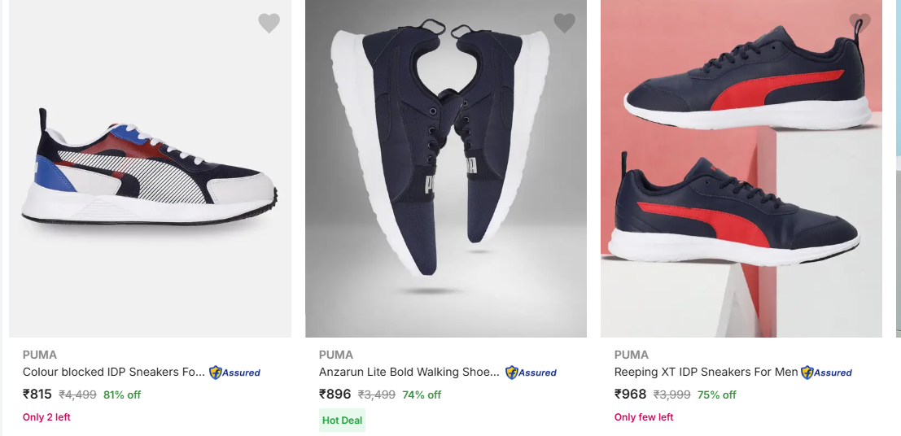Click the Hot Deal badge

tap(342, 421)
